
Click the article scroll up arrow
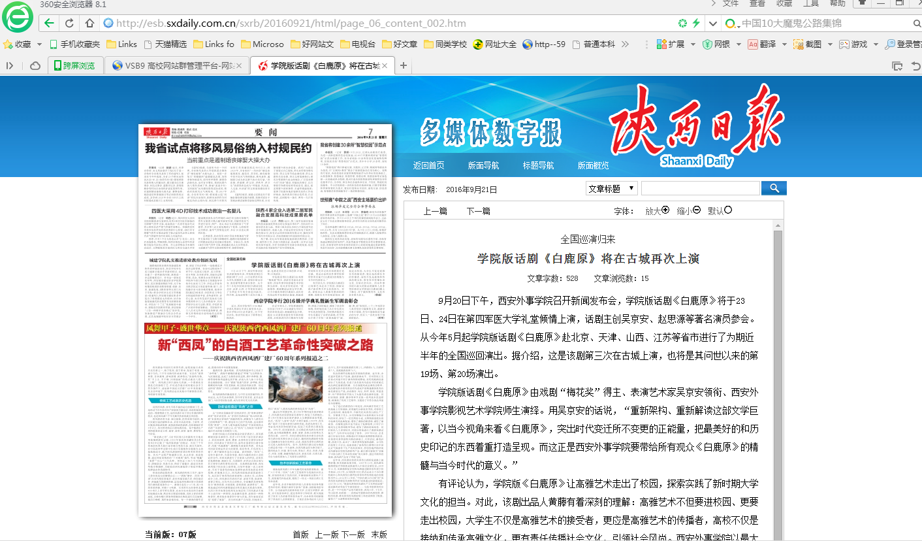pos(778,226)
